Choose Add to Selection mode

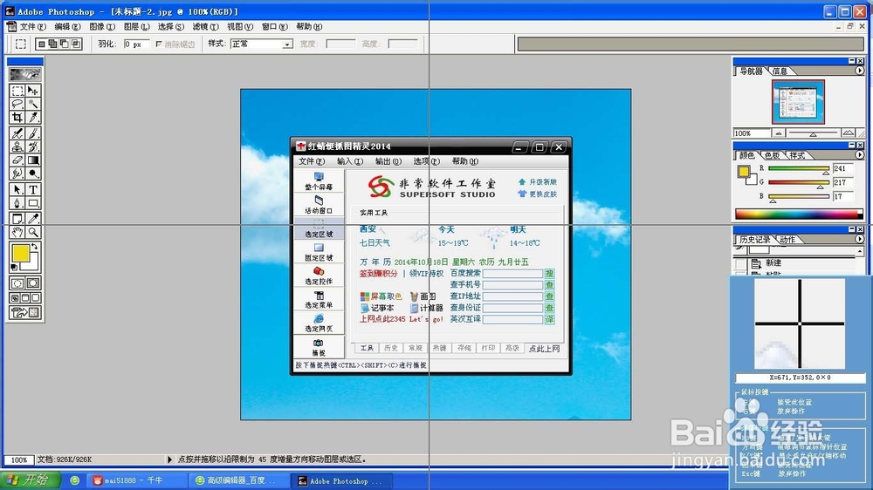tap(53, 44)
